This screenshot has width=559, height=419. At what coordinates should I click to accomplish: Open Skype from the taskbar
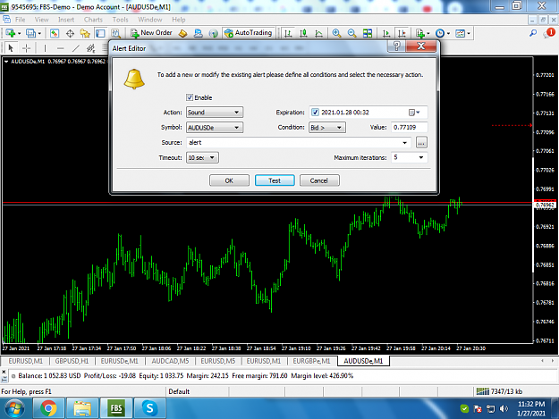coord(149,408)
